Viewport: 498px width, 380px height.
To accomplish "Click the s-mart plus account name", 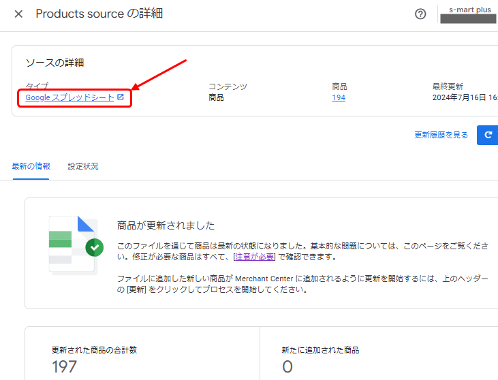I will [469, 10].
